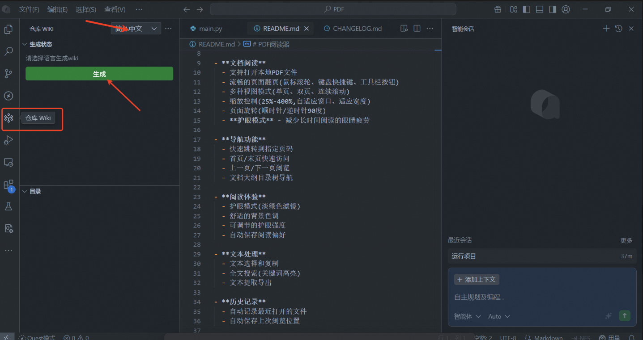Toggle the bottom panel layout icon
This screenshot has width=643, height=340.
(x=540, y=9)
